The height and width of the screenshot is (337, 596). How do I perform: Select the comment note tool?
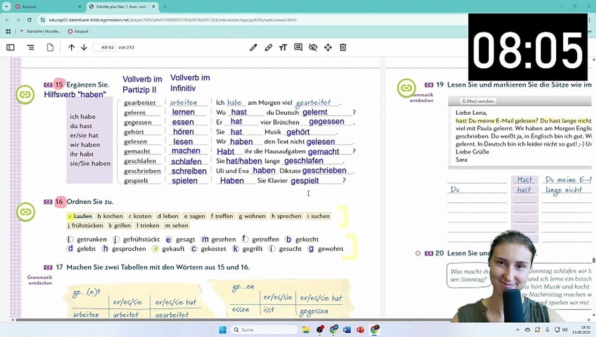[x=298, y=47]
